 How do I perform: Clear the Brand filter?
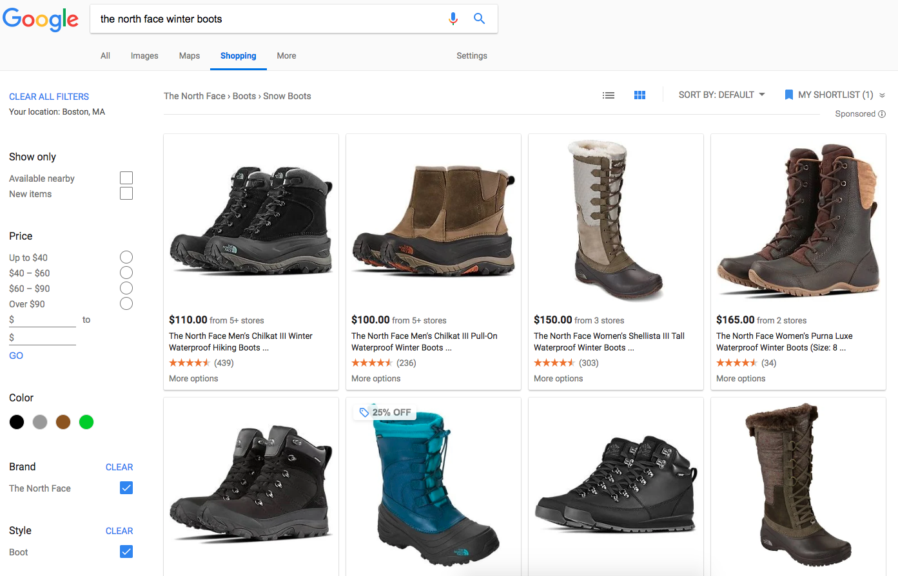(x=119, y=467)
